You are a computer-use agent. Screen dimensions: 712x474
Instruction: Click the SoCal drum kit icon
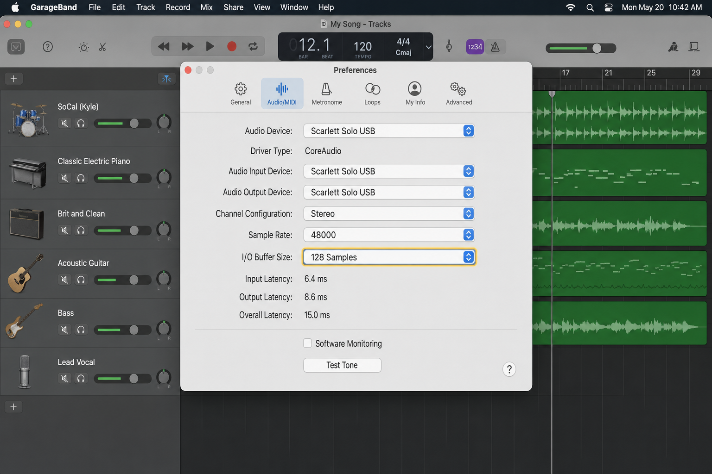[29, 119]
